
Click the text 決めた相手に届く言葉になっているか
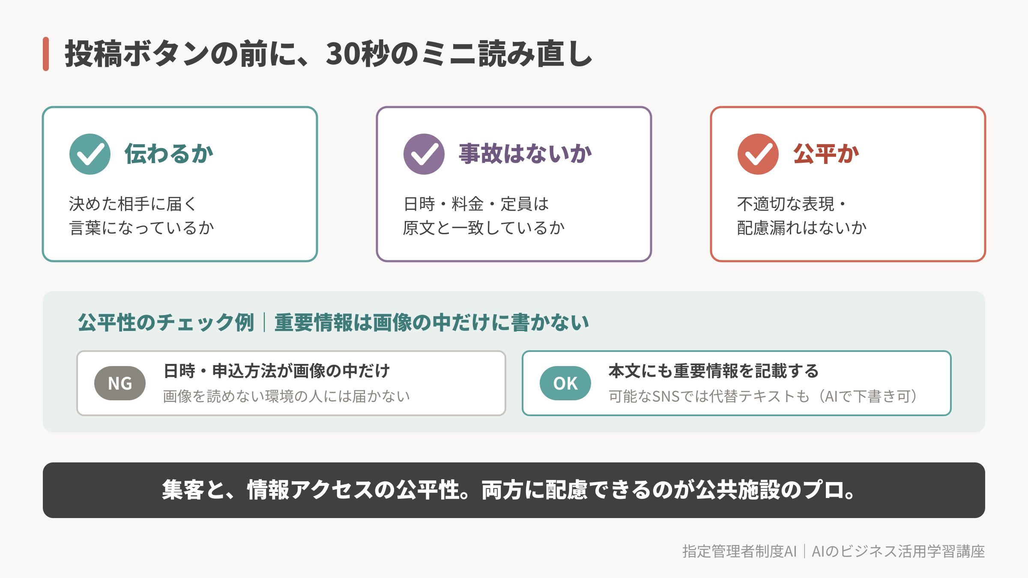tap(141, 216)
